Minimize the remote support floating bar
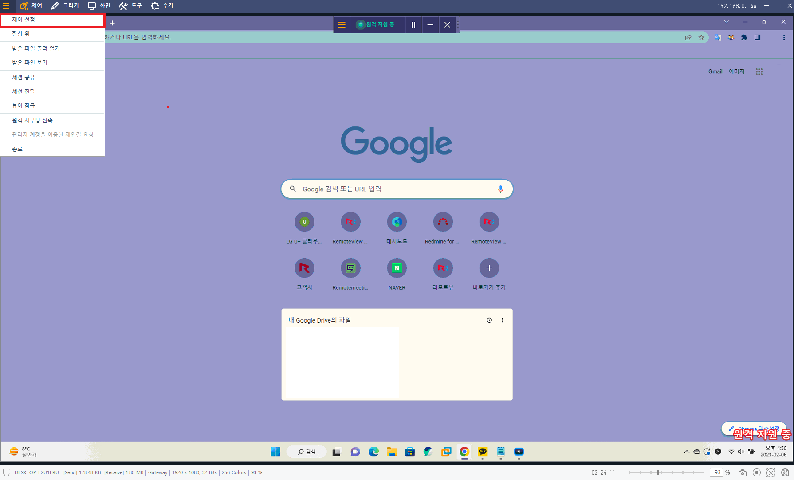Screen dimensions: 794x480 430,25
